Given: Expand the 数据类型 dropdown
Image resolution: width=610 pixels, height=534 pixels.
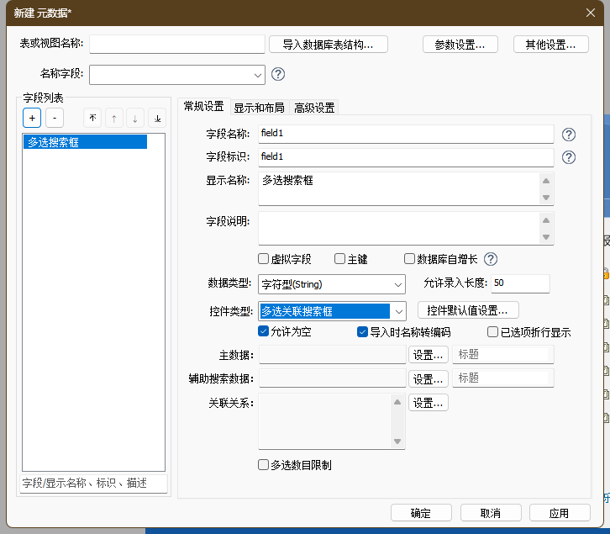Looking at the screenshot, I should pos(398,284).
